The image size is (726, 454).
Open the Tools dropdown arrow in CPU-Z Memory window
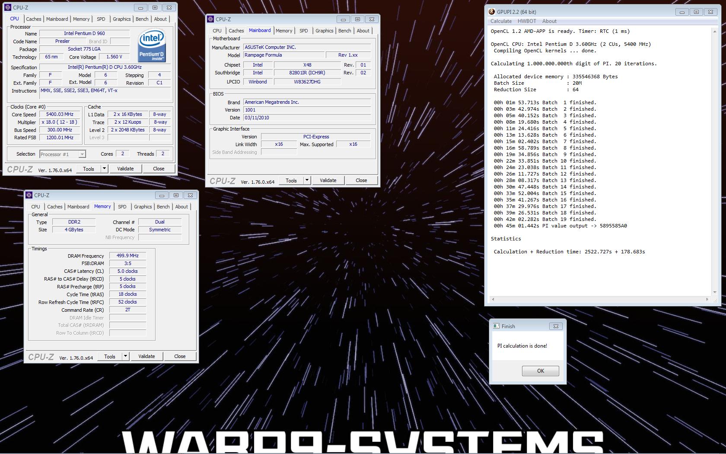125,356
